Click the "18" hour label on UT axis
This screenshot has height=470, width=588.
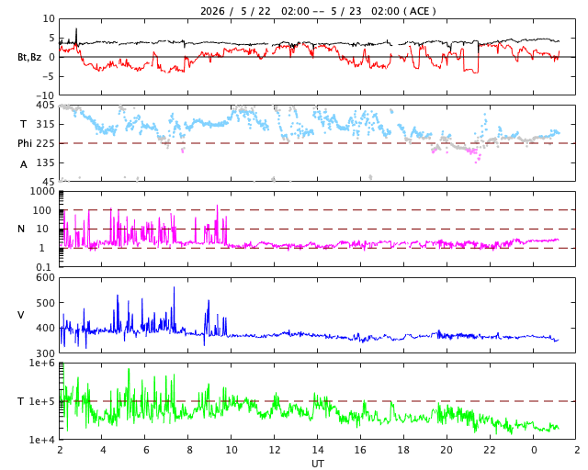[403, 450]
